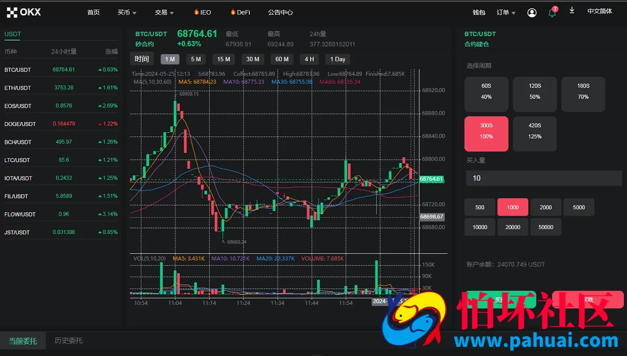This screenshot has width=627, height=356.
Task: Pick the 5000 amount preset
Action: coord(579,207)
